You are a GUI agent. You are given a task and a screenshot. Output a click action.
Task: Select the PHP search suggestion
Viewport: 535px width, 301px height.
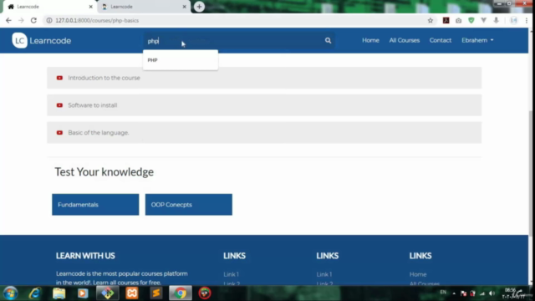point(181,60)
